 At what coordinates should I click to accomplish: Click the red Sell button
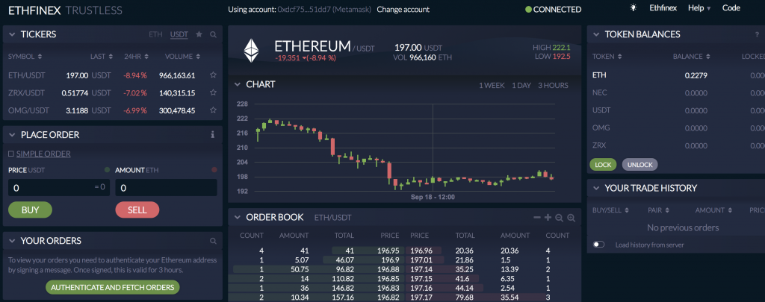[x=137, y=210]
